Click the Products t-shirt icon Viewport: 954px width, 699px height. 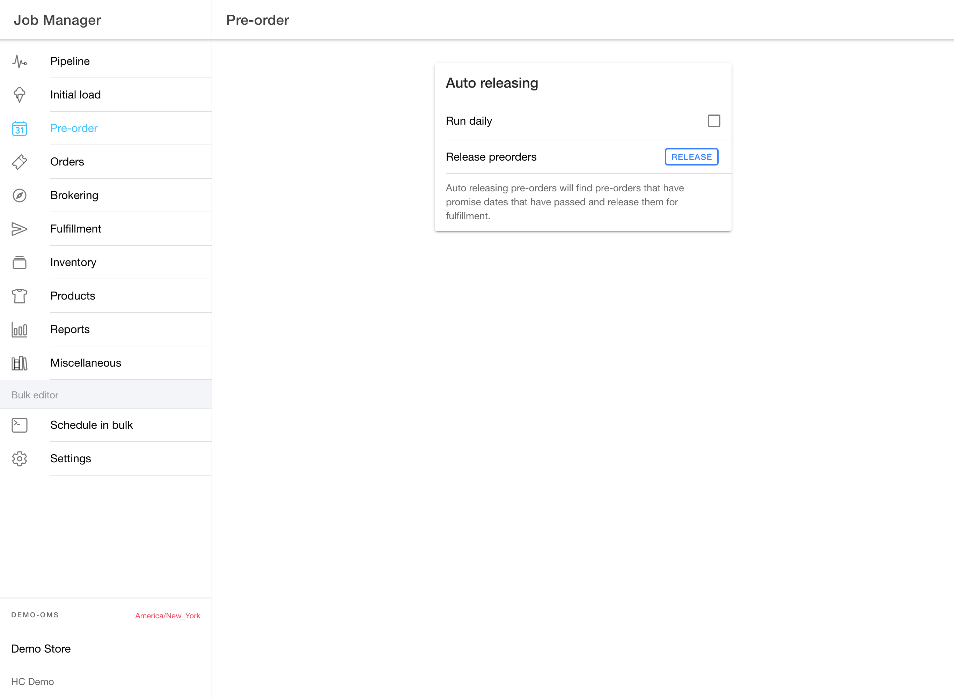(x=20, y=296)
